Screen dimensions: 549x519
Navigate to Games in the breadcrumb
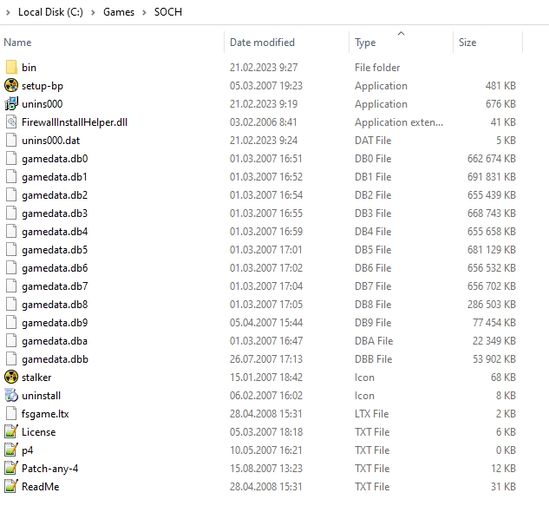click(x=119, y=12)
